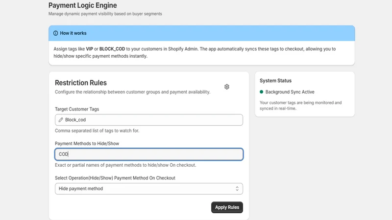Image resolution: width=392 pixels, height=220 pixels.
Task: Click the pencil icon in the tags field
Action: pyautogui.click(x=61, y=120)
